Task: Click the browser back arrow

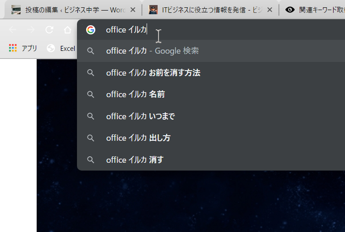Action: 12,30
